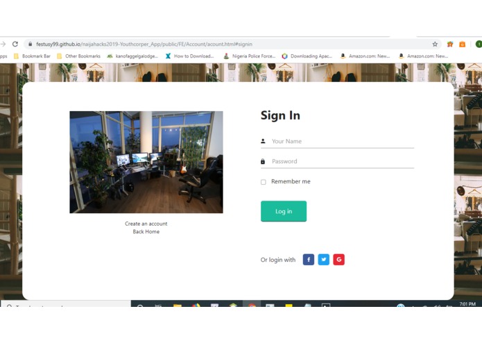Follow the Create an account link
Viewport: 482px width, 343px height.
click(146, 224)
